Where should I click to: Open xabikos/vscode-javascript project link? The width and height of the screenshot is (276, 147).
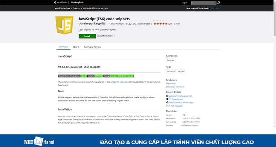[180, 96]
